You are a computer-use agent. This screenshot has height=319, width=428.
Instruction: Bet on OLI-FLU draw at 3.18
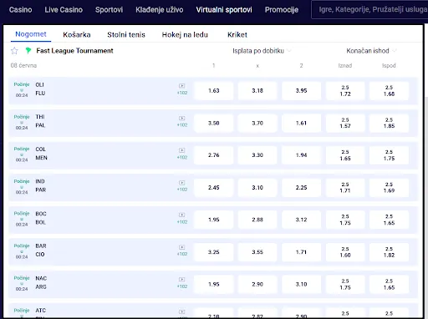[x=257, y=91]
